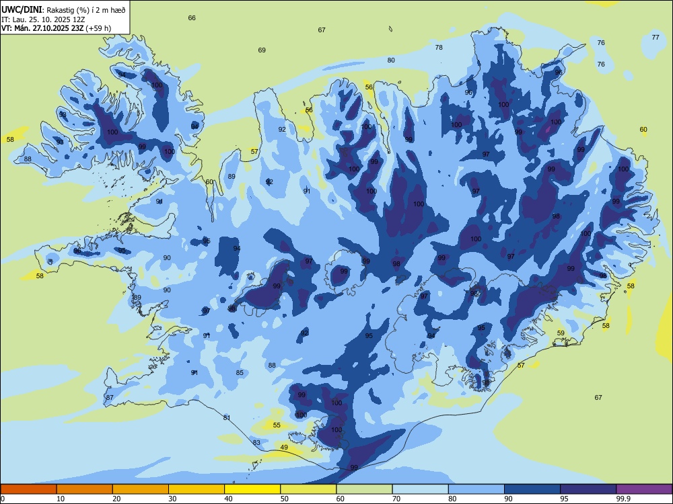Pick the pale blue 70–80 legend swatch
The height and width of the screenshot is (504, 673).
pyautogui.click(x=420, y=489)
